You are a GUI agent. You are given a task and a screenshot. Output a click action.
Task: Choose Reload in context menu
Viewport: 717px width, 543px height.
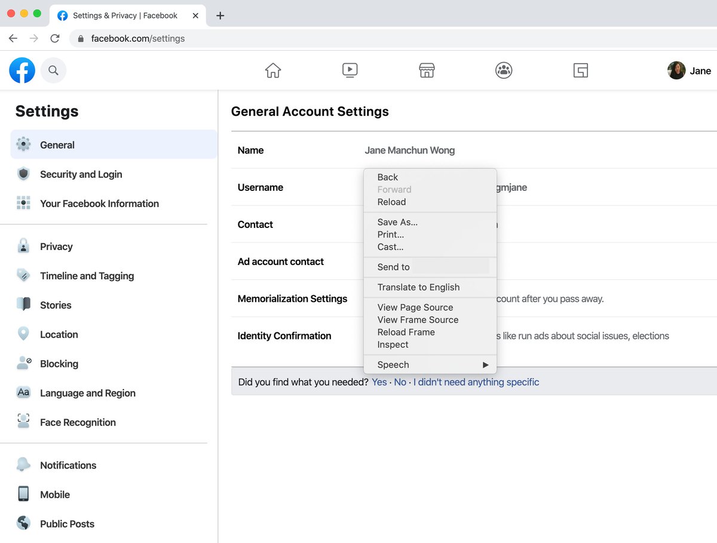(x=430, y=202)
